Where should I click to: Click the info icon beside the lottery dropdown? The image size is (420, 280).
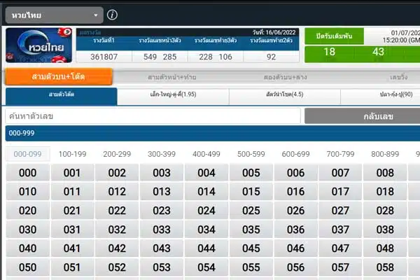[x=112, y=15]
